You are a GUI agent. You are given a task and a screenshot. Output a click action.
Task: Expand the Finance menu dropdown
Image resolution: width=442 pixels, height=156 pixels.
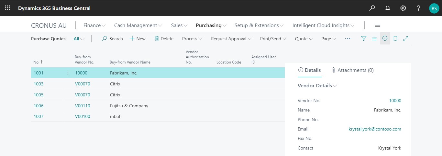94,25
